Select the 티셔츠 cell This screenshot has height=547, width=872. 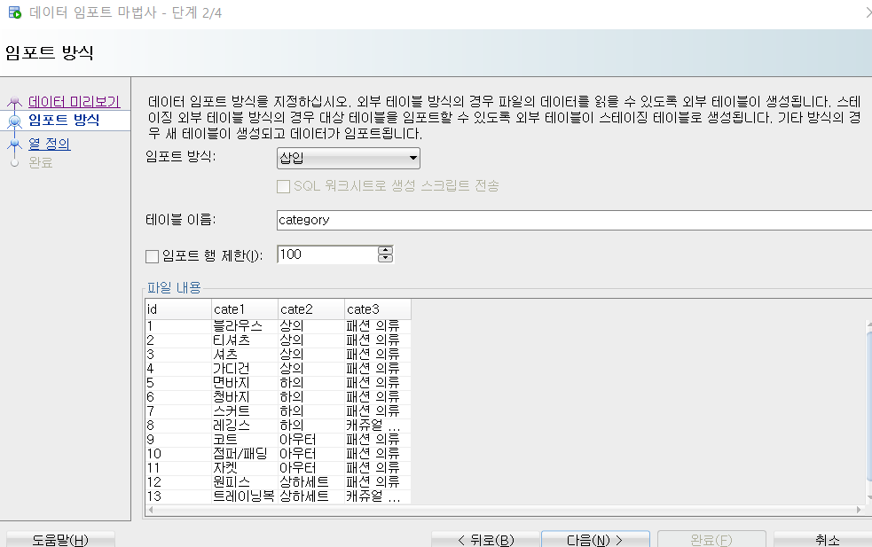[245, 340]
